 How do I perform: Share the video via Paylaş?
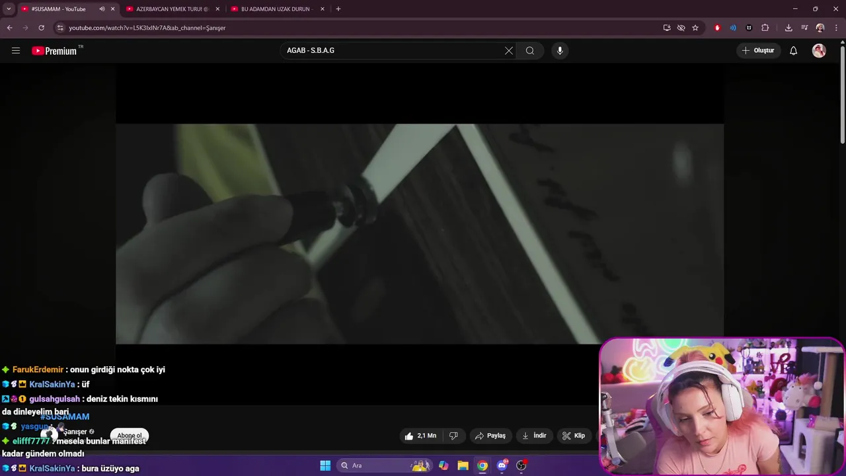490,436
